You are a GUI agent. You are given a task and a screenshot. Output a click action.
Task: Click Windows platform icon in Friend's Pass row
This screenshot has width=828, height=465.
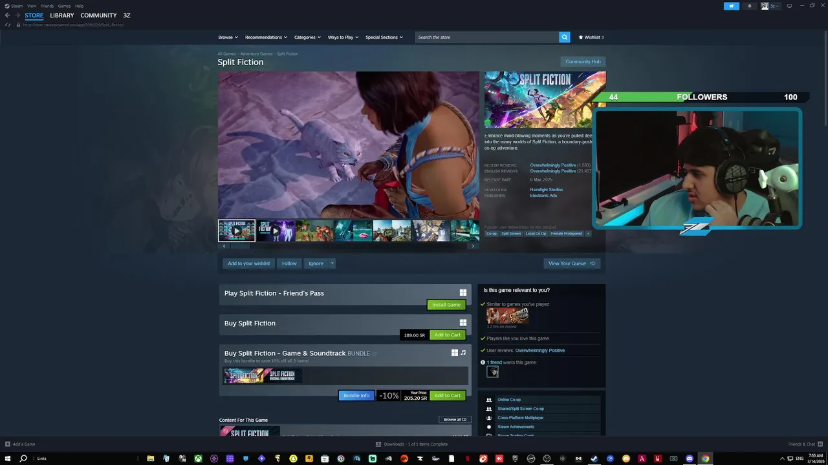463,293
